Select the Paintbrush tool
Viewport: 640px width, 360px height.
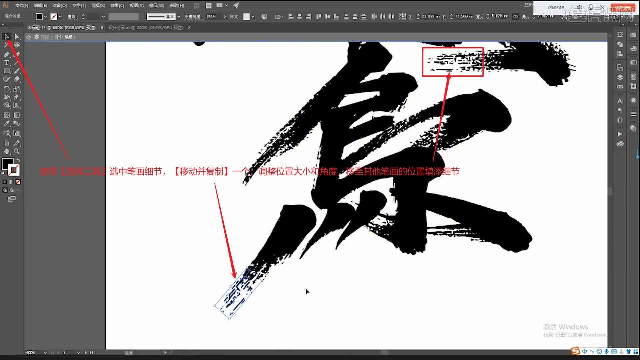point(17,71)
